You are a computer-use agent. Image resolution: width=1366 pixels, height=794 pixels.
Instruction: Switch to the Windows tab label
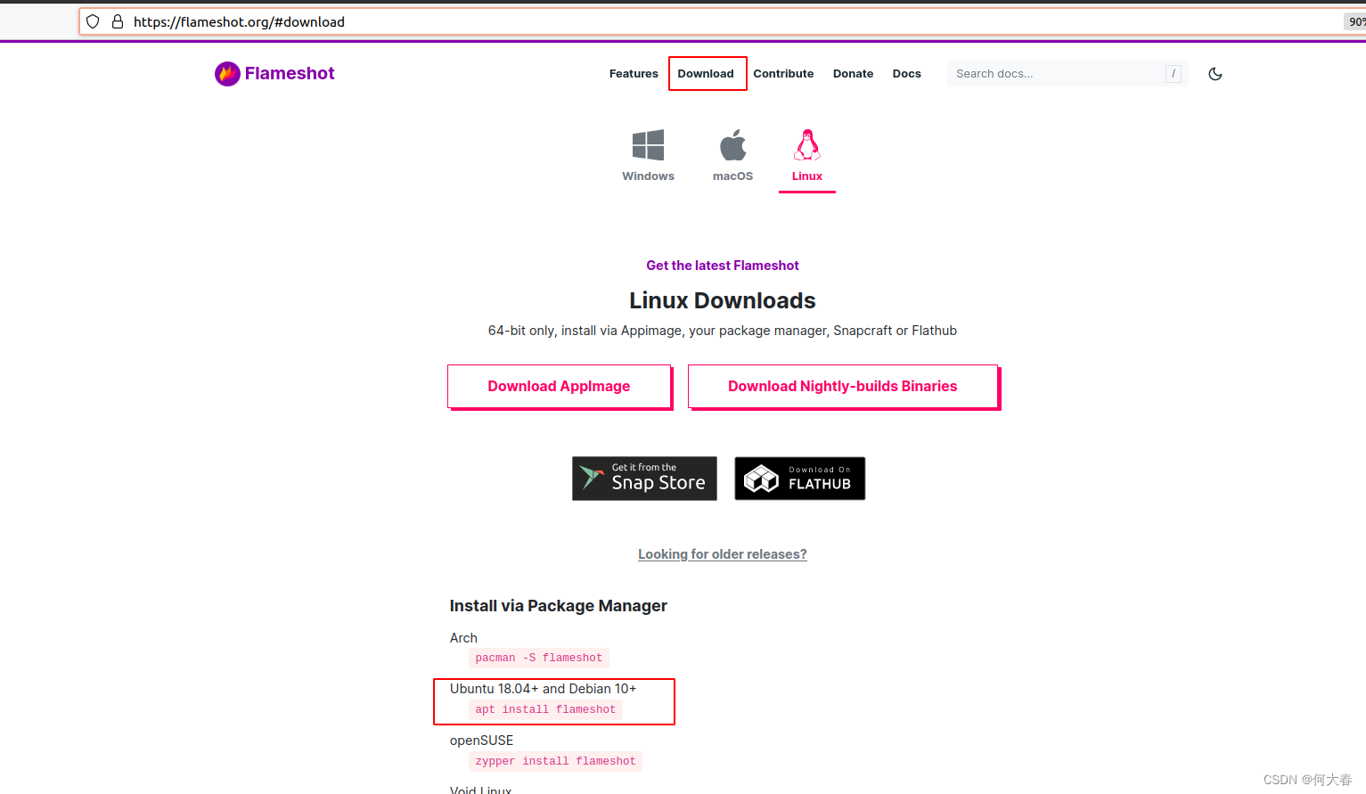pos(648,176)
